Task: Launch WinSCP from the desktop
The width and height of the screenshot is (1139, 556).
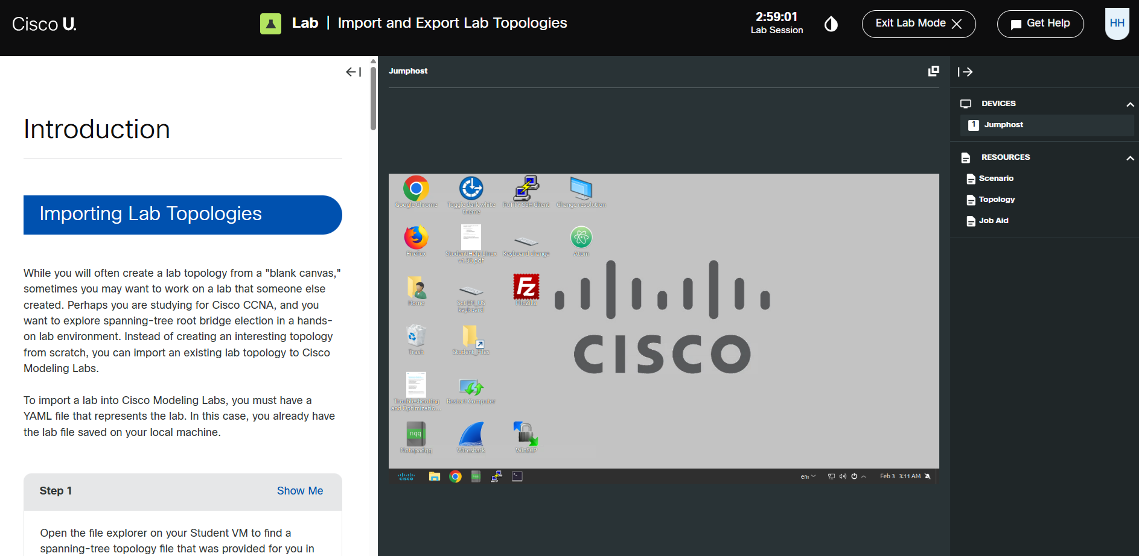Action: (526, 438)
